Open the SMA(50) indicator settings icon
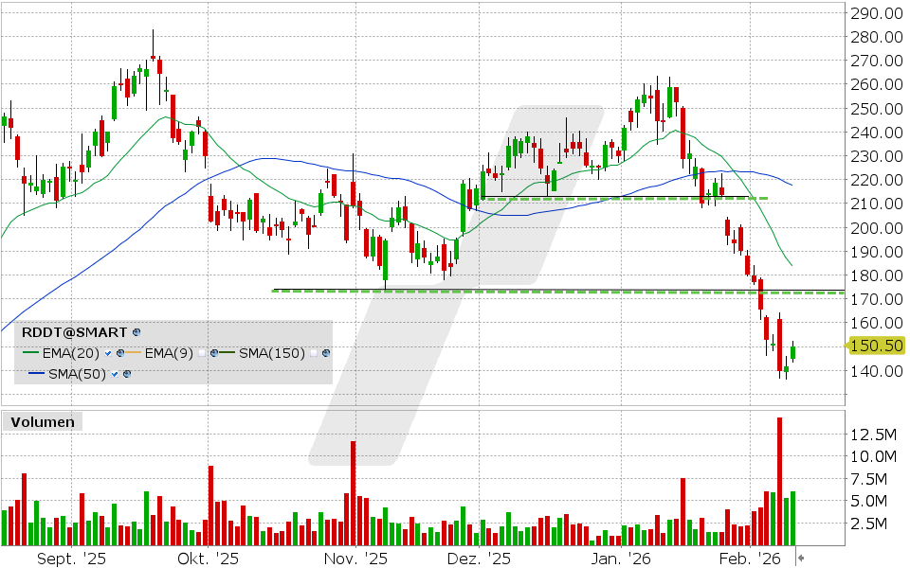 [x=127, y=373]
